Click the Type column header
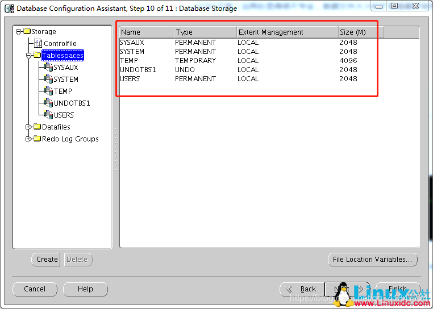Image resolution: width=433 pixels, height=309 pixels. (206, 32)
